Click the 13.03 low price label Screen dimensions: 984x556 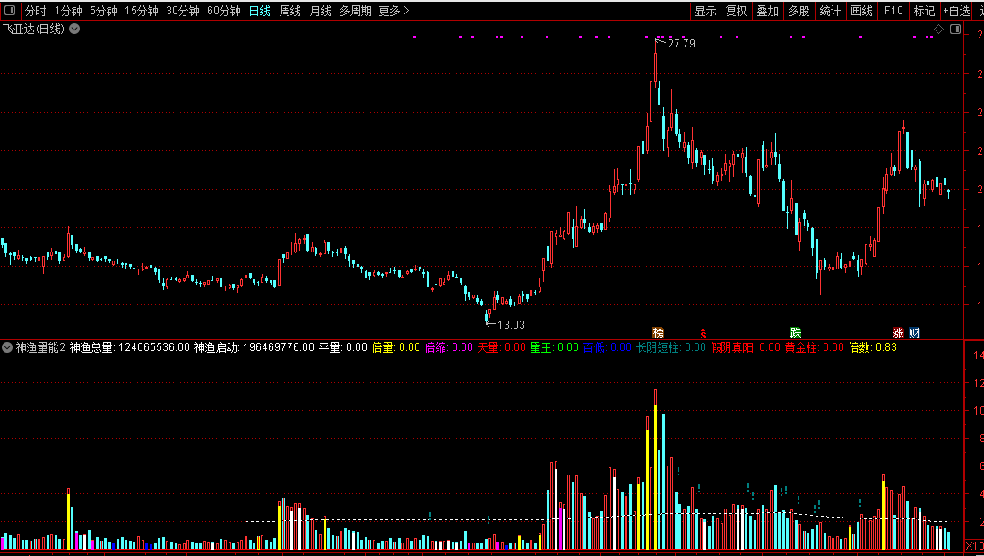click(x=511, y=325)
